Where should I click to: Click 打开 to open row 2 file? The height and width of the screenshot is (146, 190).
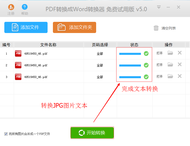point(159,65)
